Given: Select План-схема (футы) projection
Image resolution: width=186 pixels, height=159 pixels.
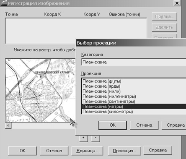Looking at the screenshot, I should 134,81.
